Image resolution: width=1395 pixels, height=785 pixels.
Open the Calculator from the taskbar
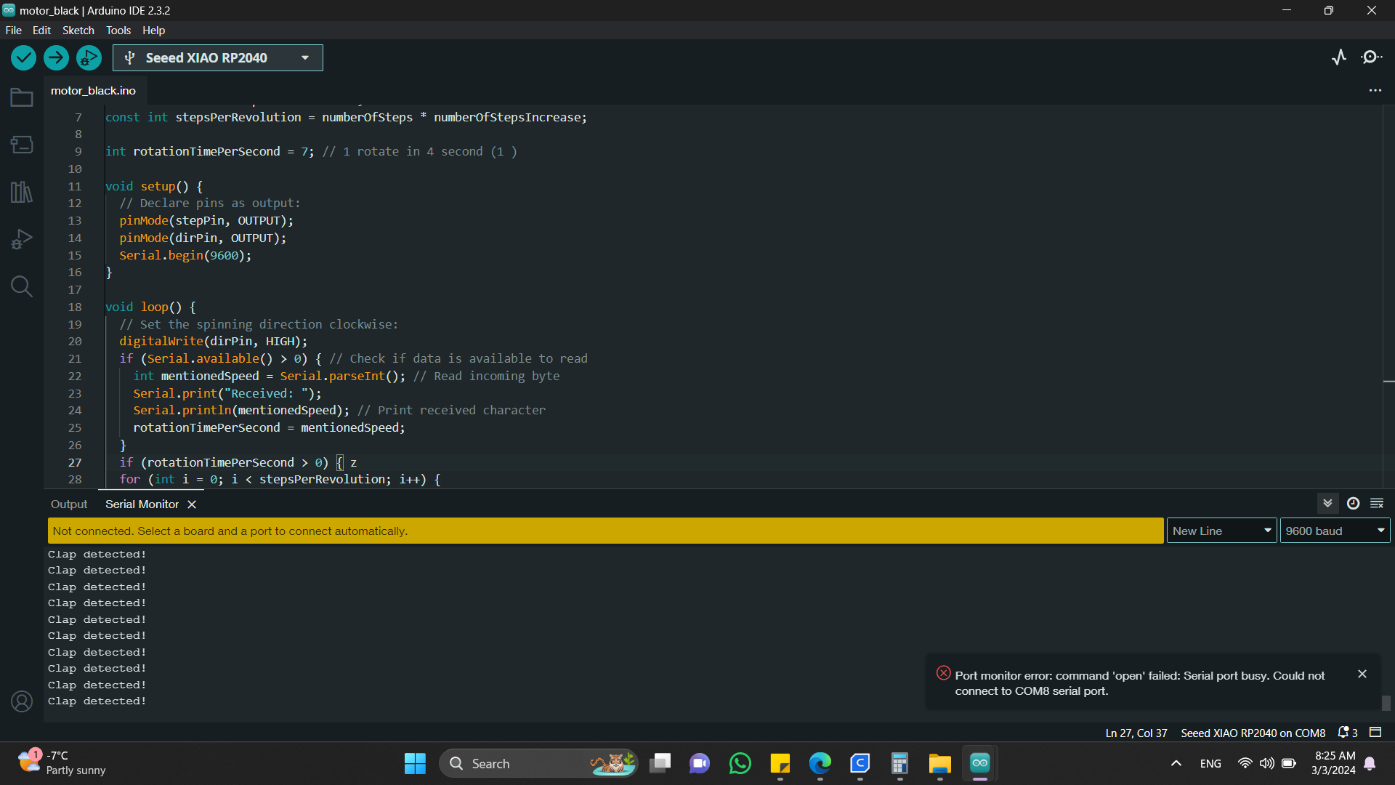tap(899, 763)
